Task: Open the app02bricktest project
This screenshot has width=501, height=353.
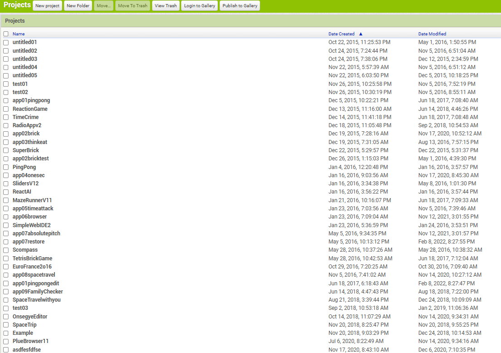Action: point(31,159)
